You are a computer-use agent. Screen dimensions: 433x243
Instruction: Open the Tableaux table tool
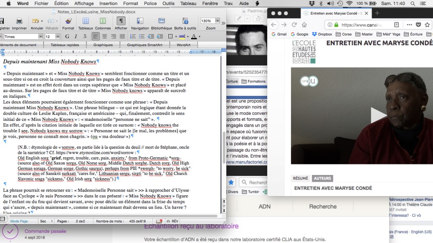tap(85, 21)
